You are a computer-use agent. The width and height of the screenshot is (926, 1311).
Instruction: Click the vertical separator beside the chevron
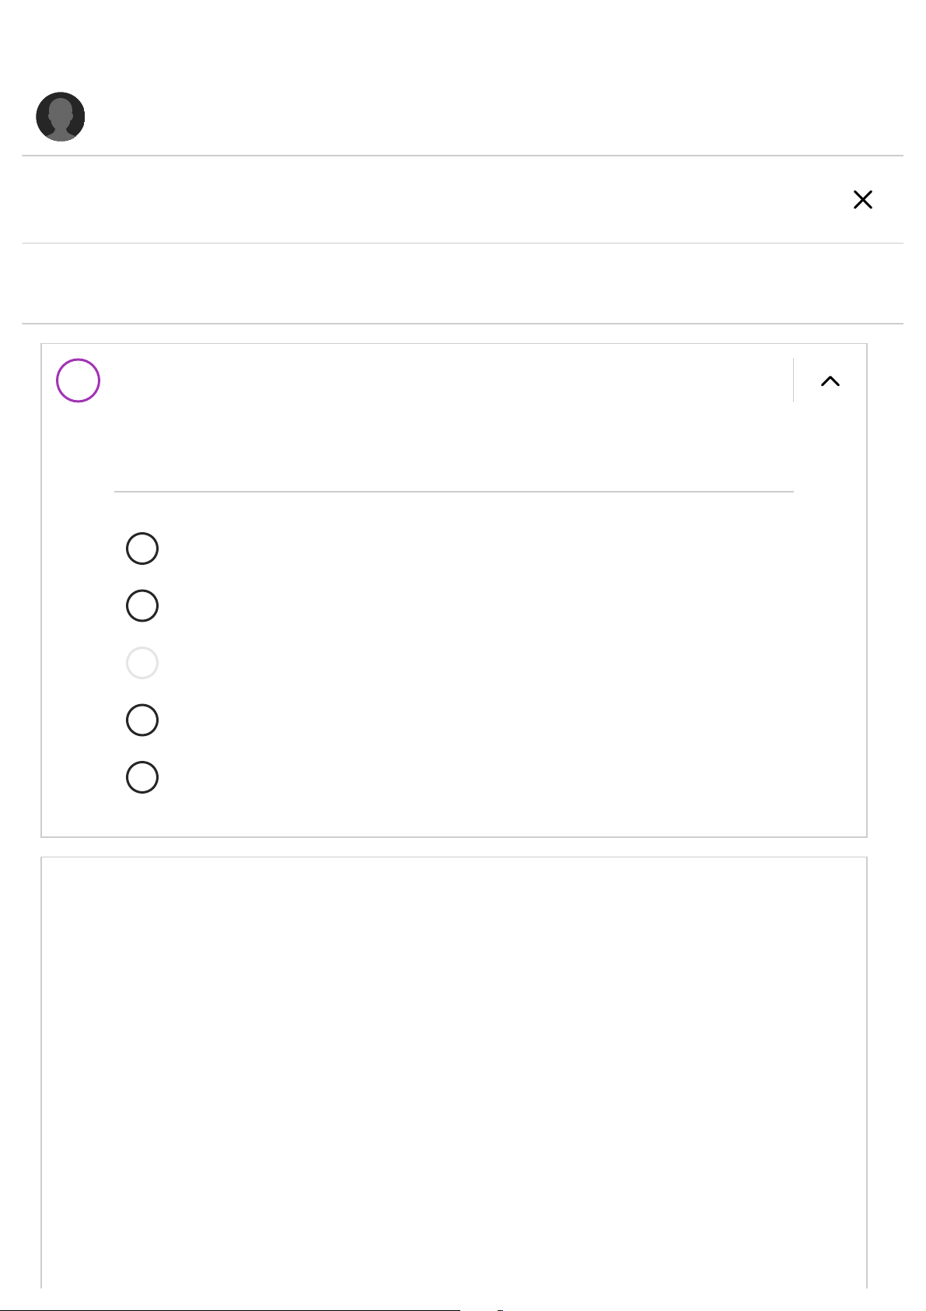click(x=793, y=380)
